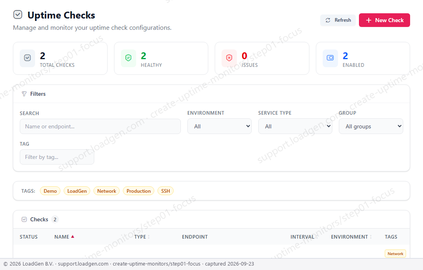
Task: Click the Name column sort arrow
Action: (x=73, y=237)
